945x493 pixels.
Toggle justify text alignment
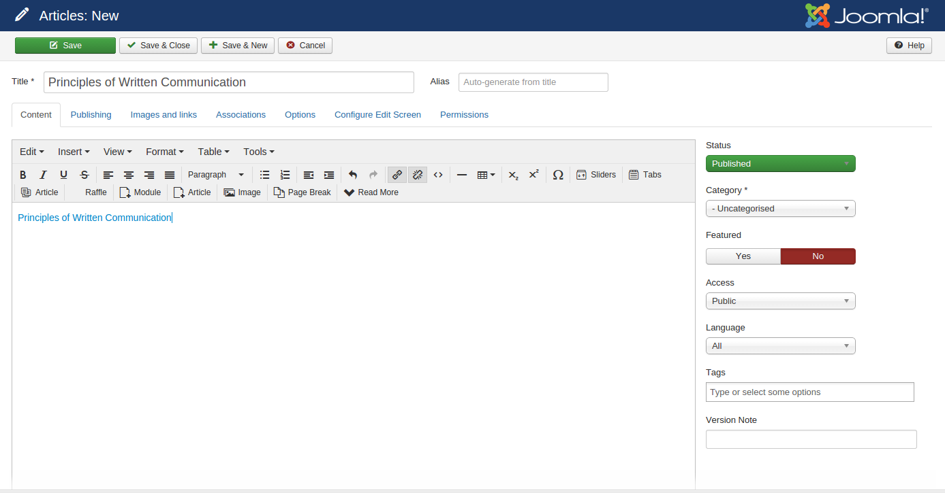170,175
